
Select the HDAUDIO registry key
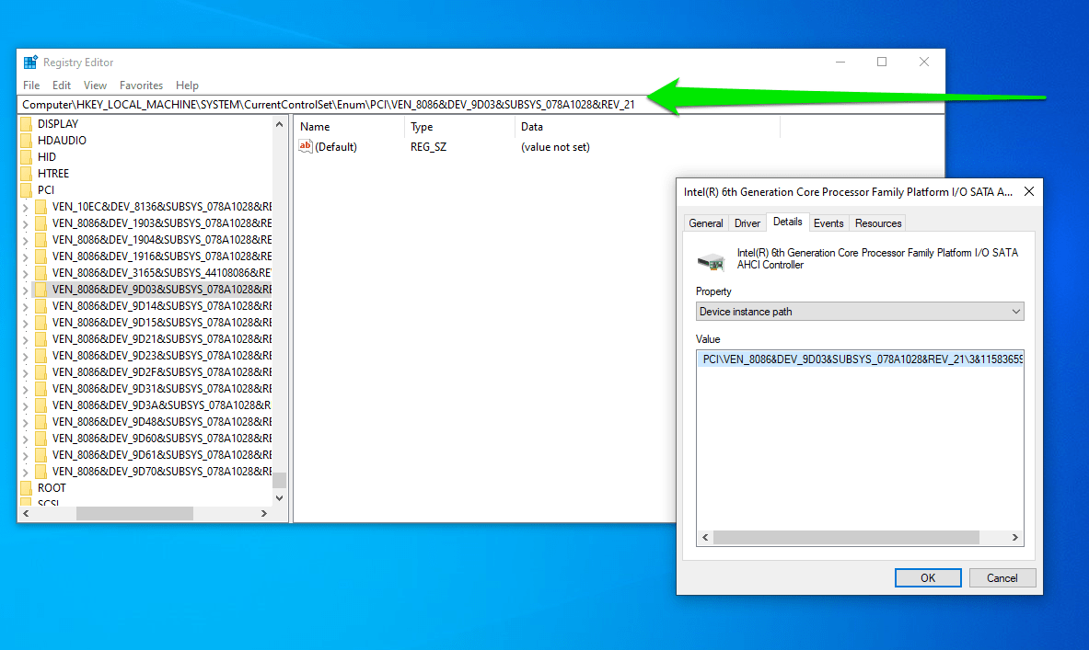click(62, 141)
